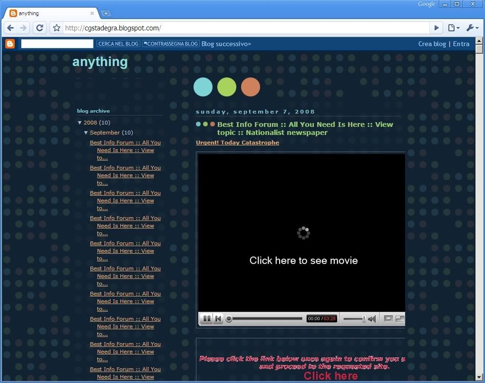Open the wrench settings menu

pos(472,28)
